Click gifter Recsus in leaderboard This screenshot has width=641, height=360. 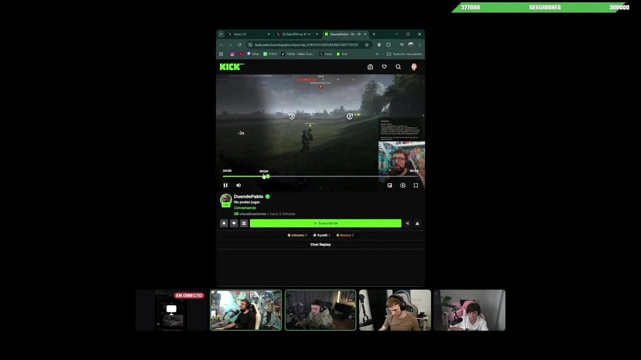(345, 235)
